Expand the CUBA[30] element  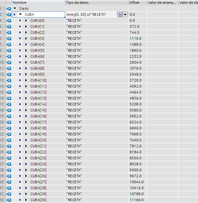pyautogui.click(x=26, y=200)
